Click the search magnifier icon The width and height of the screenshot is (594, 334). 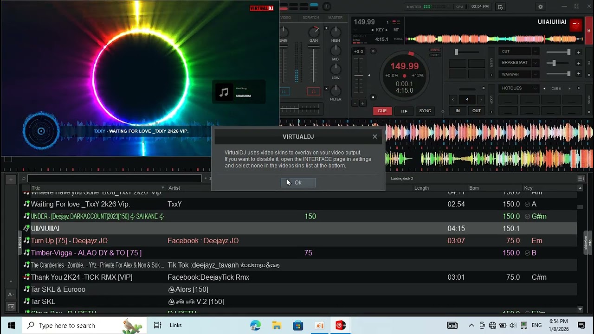[x=24, y=179]
